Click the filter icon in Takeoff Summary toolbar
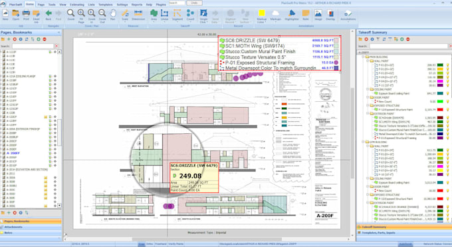This screenshot has width=452, height=247. coord(378,39)
